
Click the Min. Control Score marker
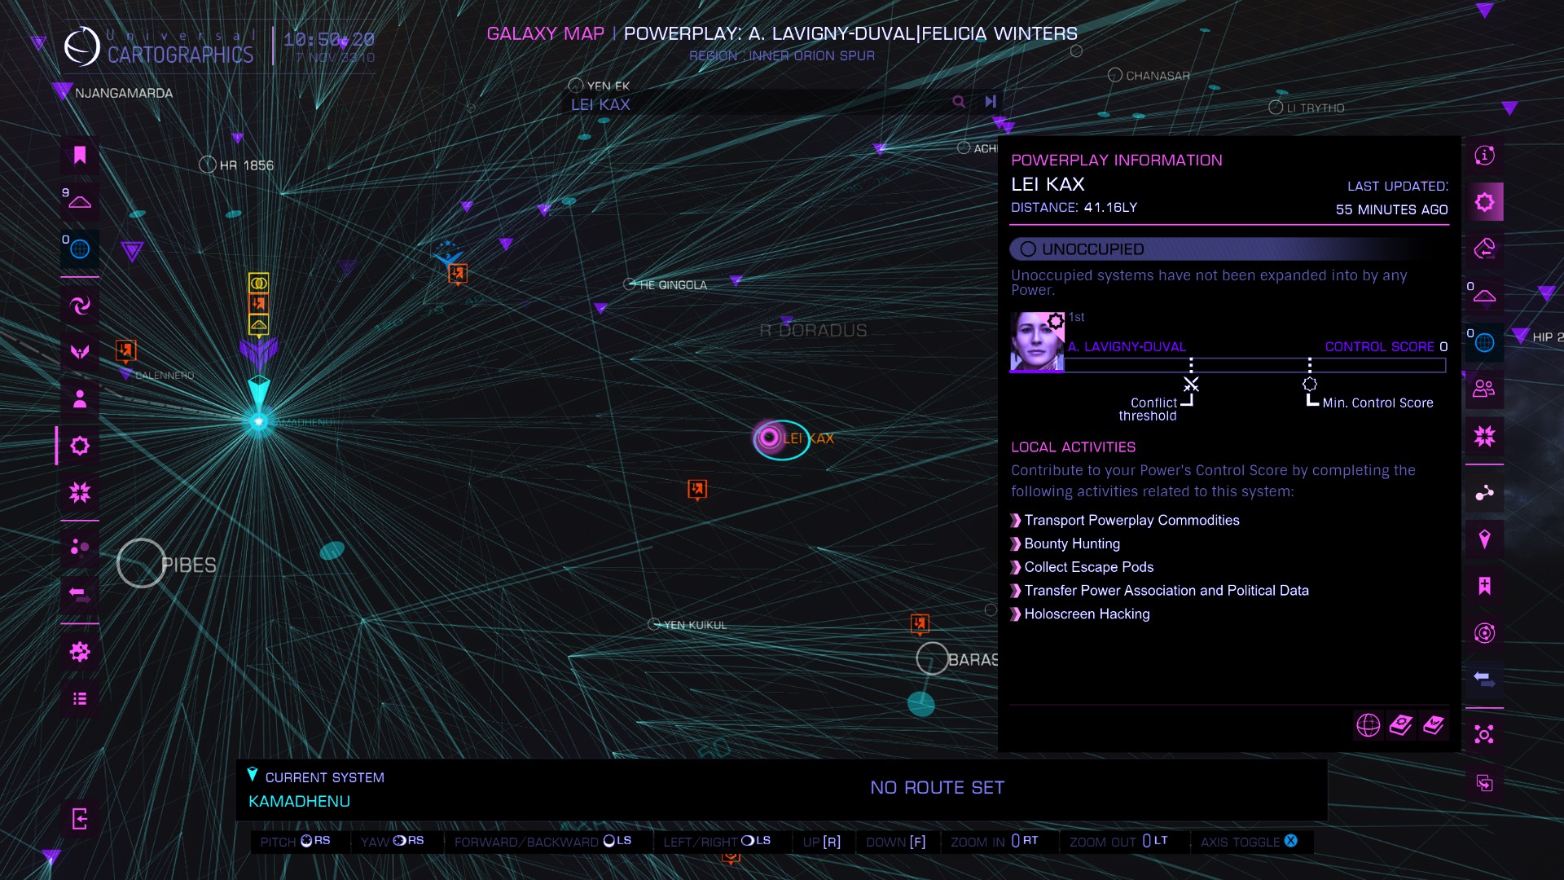coord(1310,384)
